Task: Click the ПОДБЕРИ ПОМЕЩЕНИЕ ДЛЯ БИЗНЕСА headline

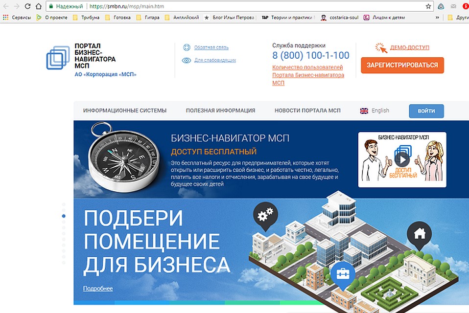Action: (157, 241)
